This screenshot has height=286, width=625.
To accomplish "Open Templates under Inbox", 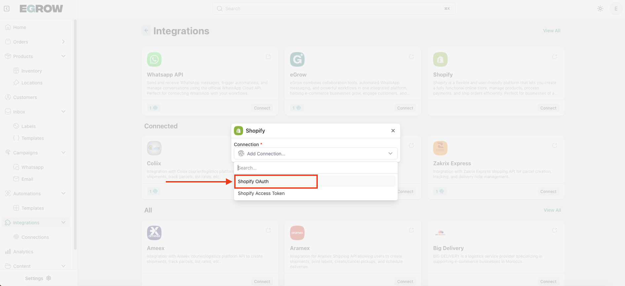I will [32, 138].
